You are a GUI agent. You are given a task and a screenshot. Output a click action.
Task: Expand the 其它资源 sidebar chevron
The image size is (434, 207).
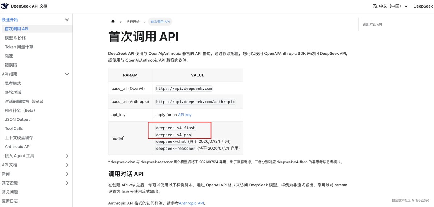(67, 183)
